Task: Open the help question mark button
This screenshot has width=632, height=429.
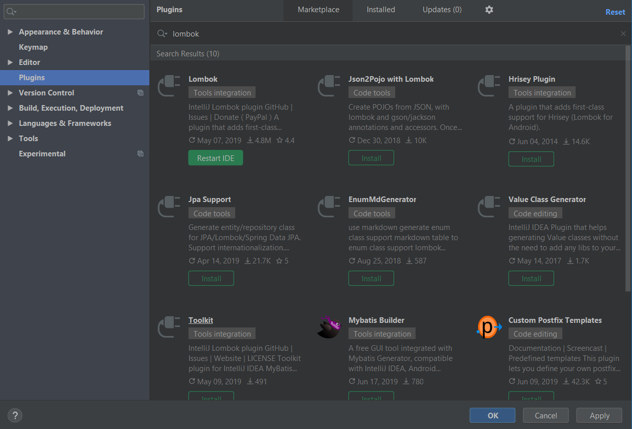Action: coord(15,415)
